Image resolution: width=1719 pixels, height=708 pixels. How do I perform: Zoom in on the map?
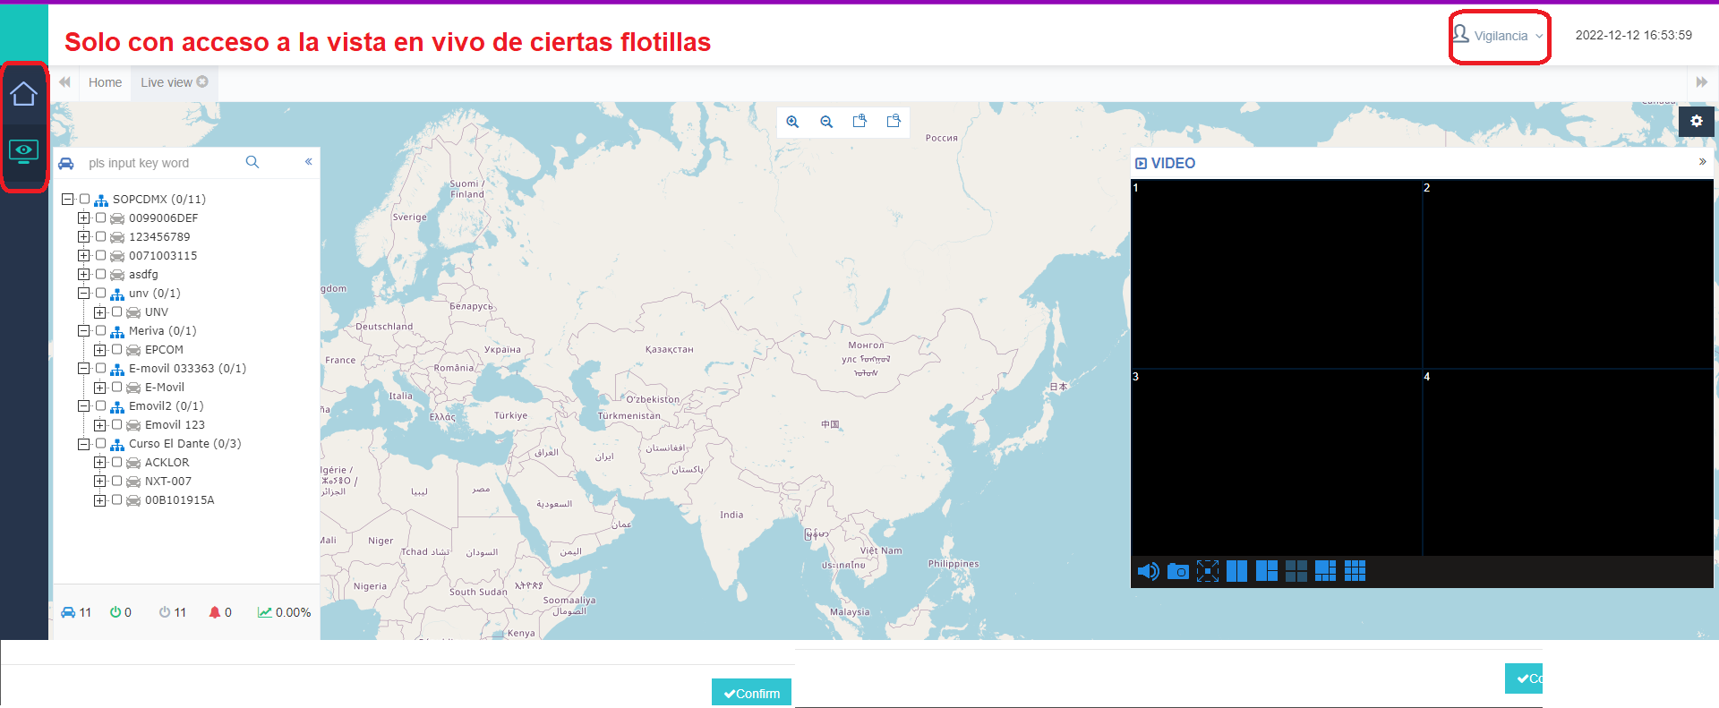point(792,122)
